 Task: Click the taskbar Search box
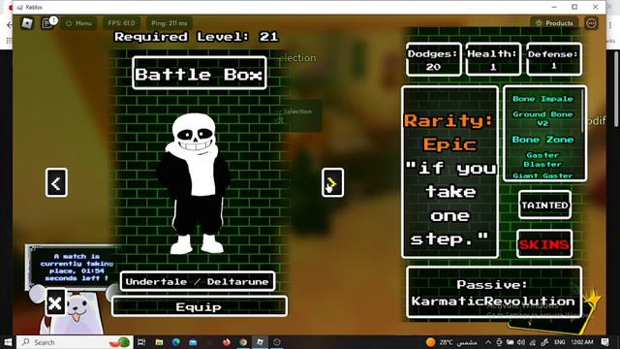coord(76,342)
